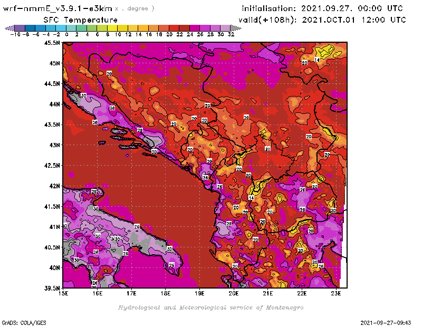
Task: Click the timestamp '2021-09-27-09:43'
Action: 386,323
